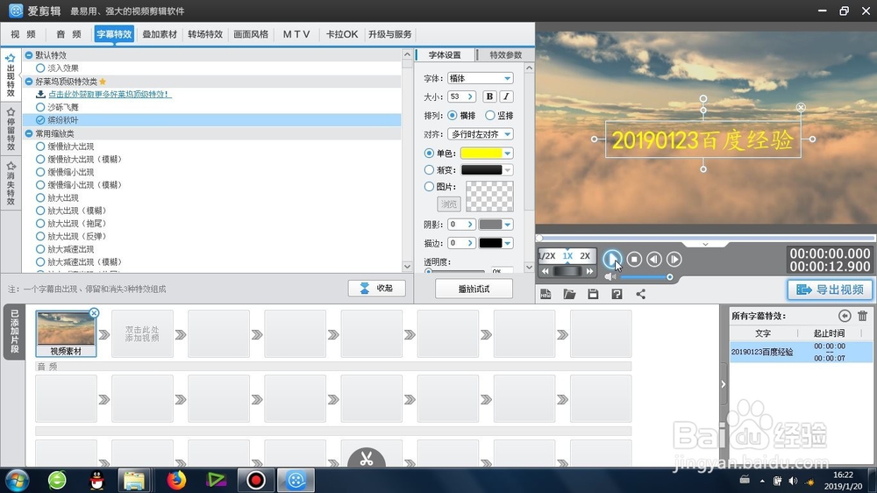
Task: Open the volume tray icon
Action: point(793,481)
